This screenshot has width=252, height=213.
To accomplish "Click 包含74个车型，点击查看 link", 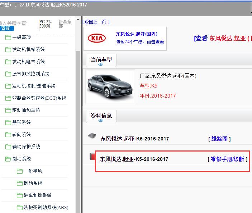I will tap(140, 42).
